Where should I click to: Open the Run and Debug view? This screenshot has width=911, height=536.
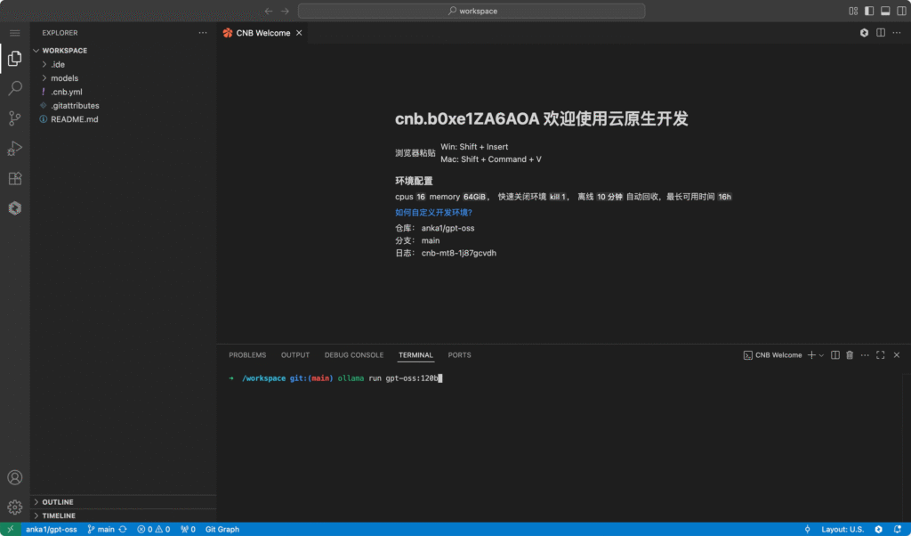point(15,148)
